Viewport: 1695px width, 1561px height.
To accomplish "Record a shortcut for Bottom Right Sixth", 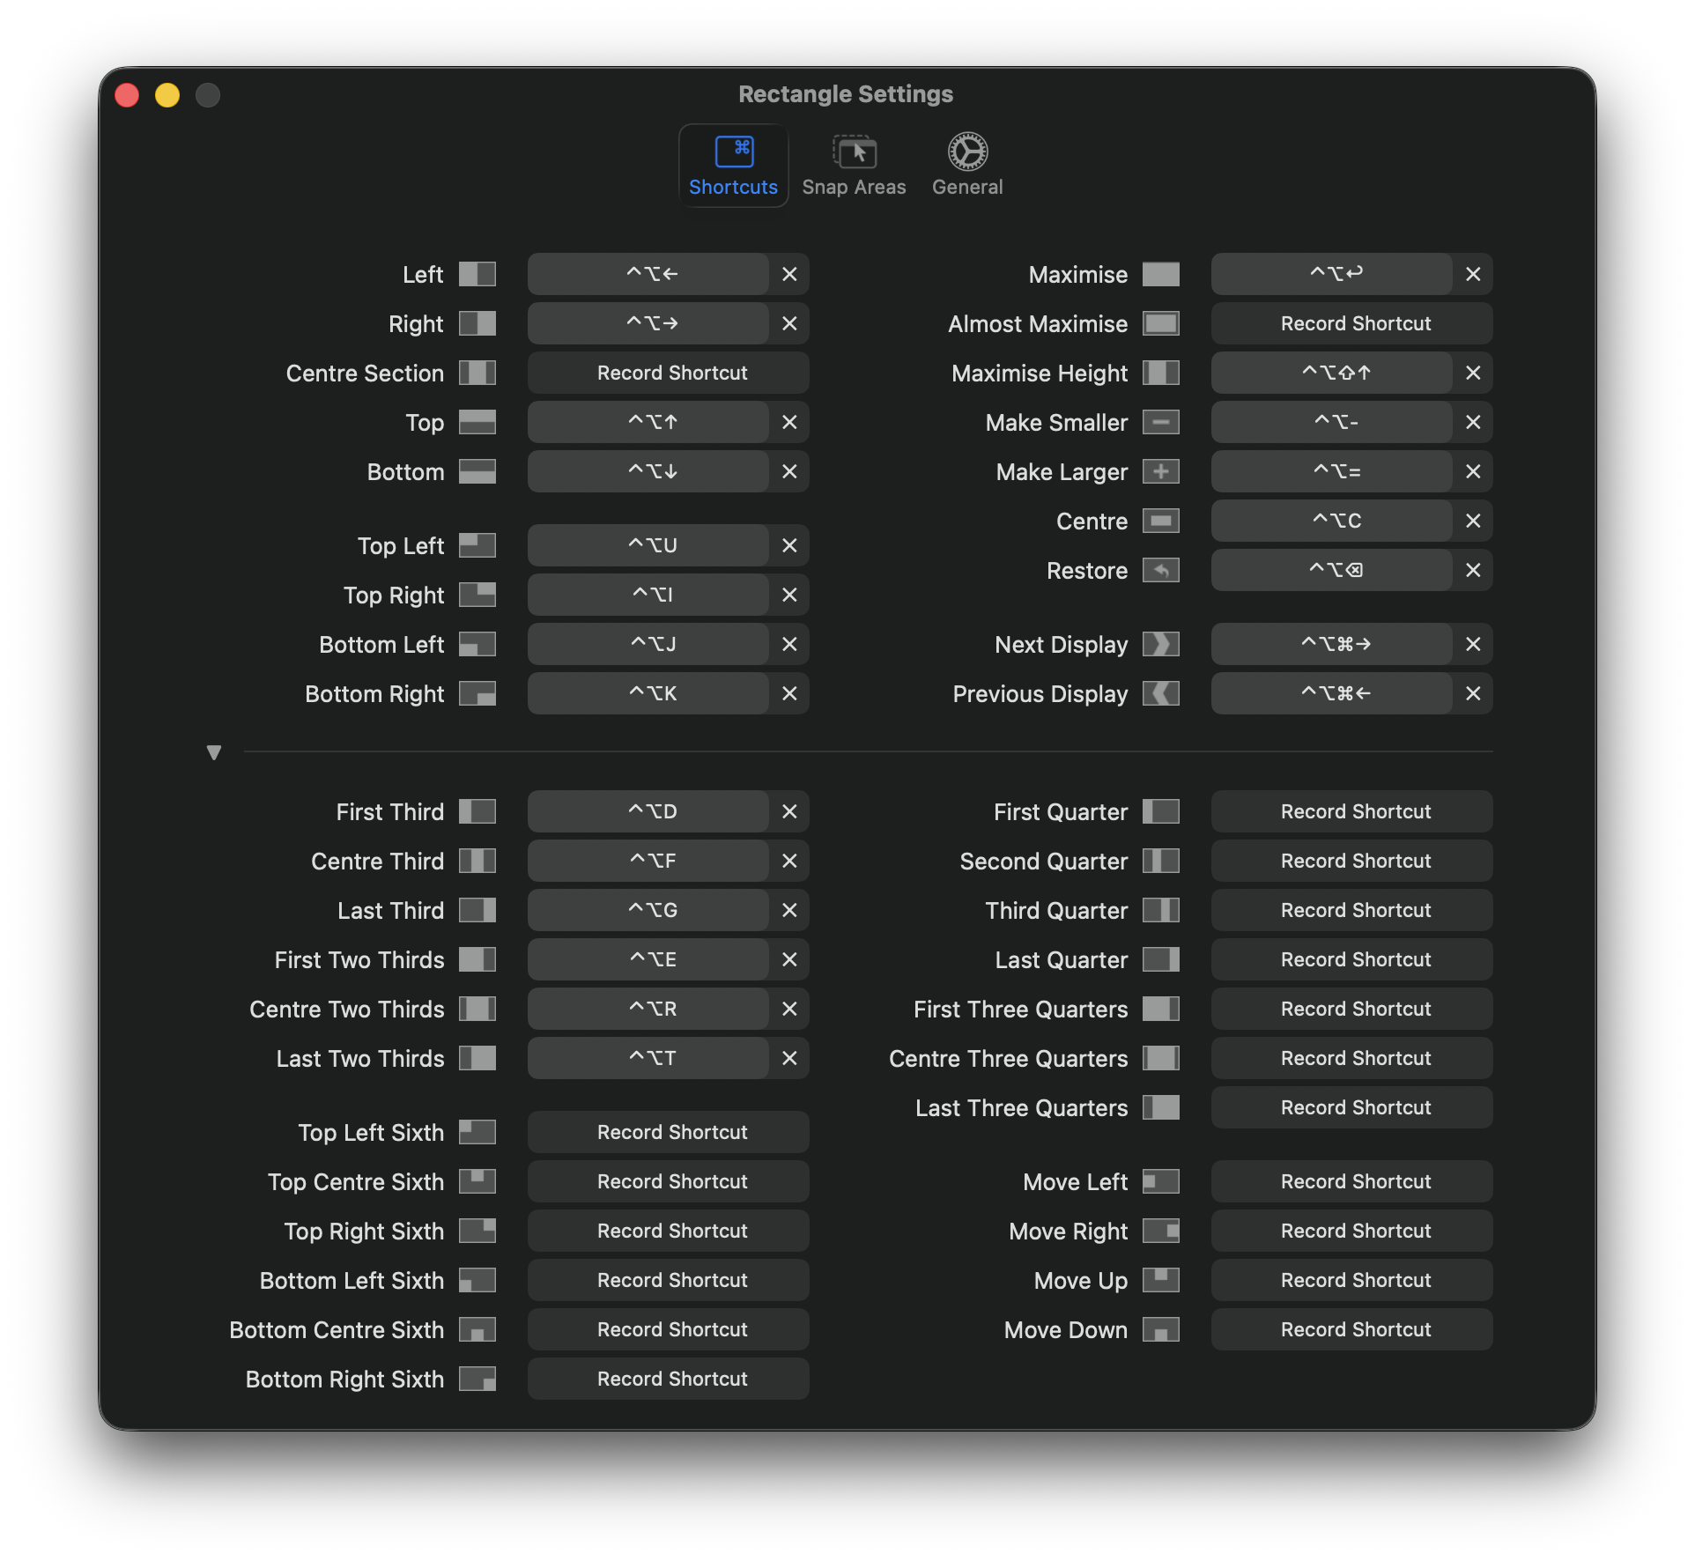I will pyautogui.click(x=669, y=1379).
